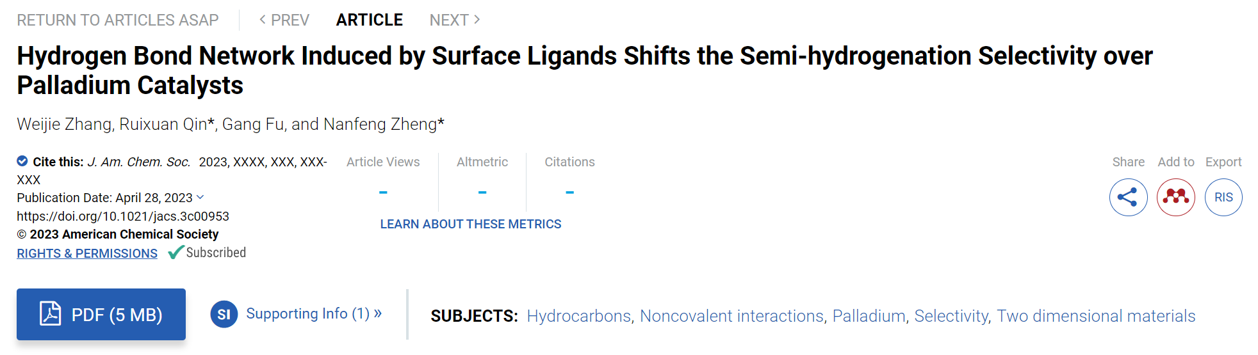Export citation with the RIS button
This screenshot has height=355, width=1258.
tap(1223, 197)
